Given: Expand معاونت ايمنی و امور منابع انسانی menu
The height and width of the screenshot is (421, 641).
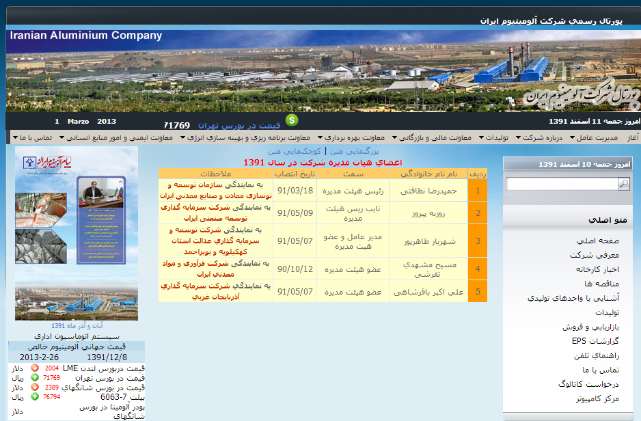Looking at the screenshot, I should (x=116, y=138).
